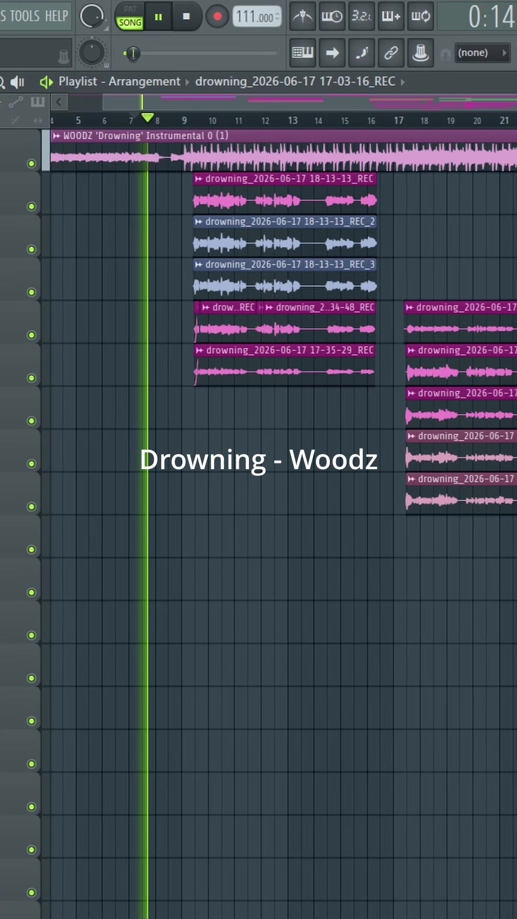Expand arrow after Arrangement breadcrumb
Screen dimensions: 517x919
click(187, 82)
